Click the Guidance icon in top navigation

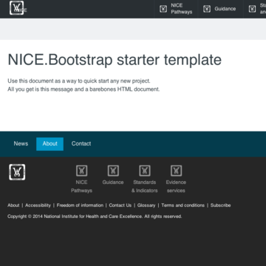pos(207,9)
